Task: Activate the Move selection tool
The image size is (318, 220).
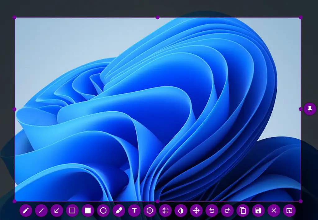Action: coord(196,210)
